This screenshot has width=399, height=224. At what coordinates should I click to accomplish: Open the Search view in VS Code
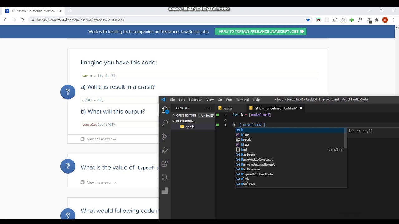(x=165, y=123)
